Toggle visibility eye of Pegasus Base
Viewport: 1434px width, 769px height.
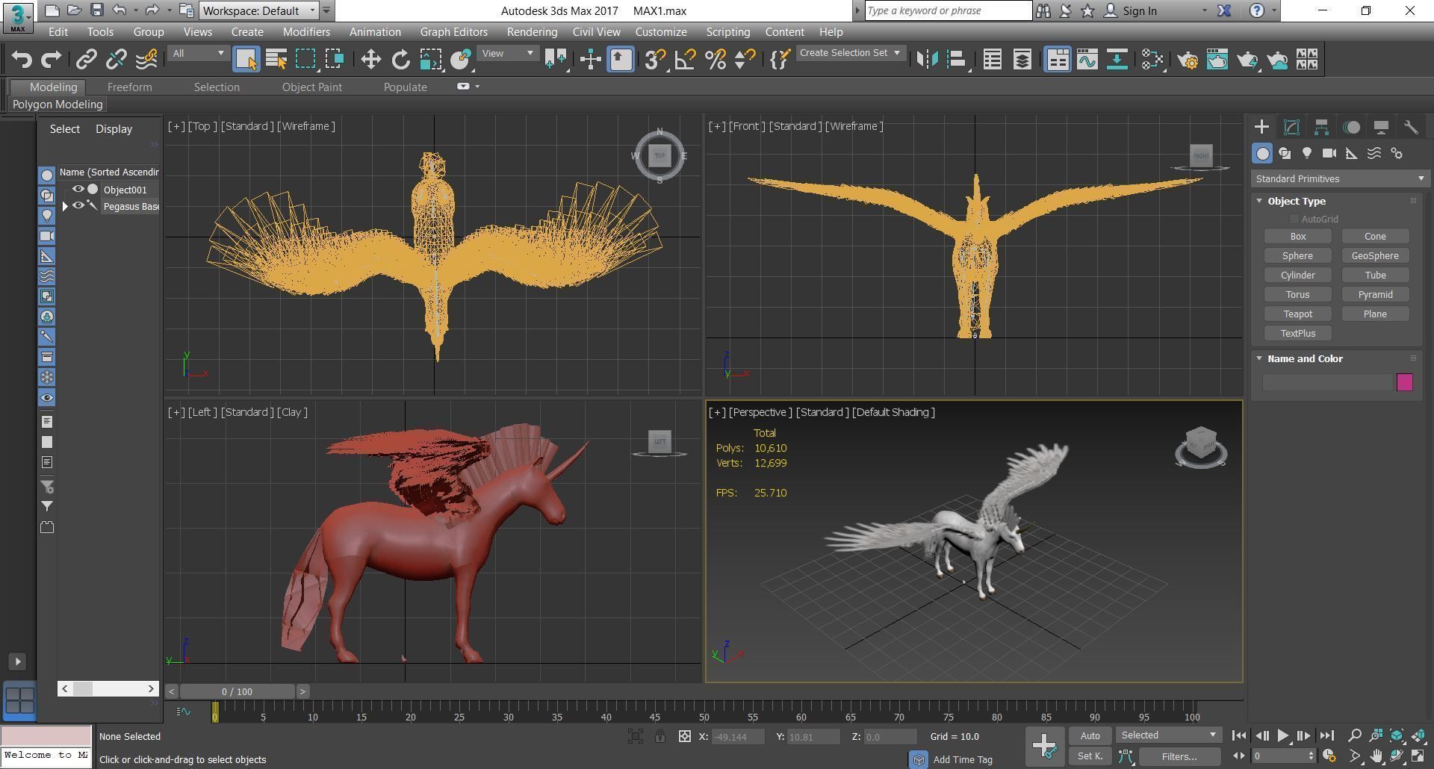point(78,206)
